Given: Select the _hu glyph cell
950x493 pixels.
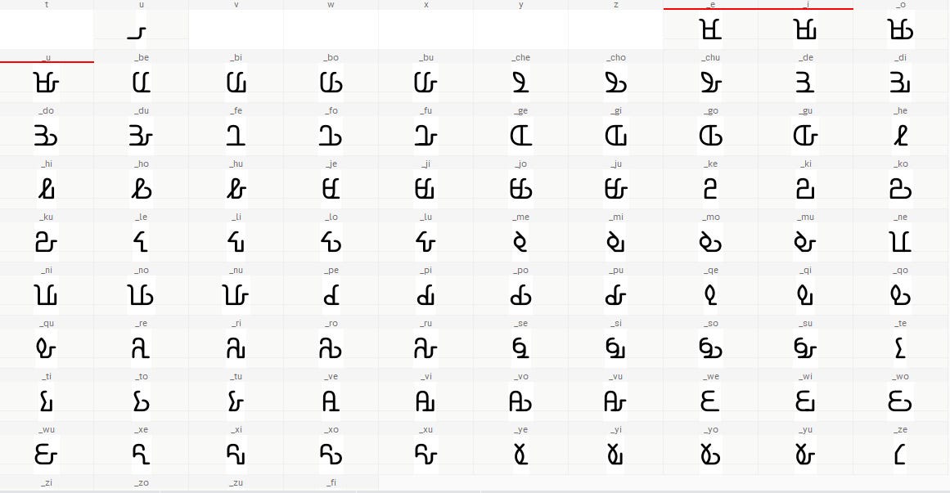Looking at the screenshot, I should coord(236,183).
